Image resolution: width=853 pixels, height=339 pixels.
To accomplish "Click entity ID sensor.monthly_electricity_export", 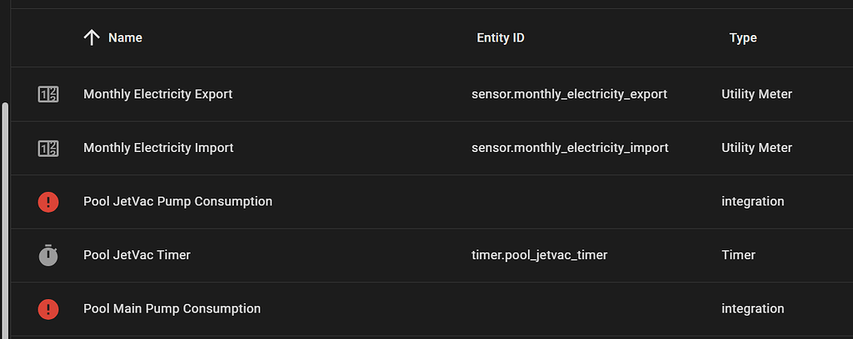I will [569, 95].
